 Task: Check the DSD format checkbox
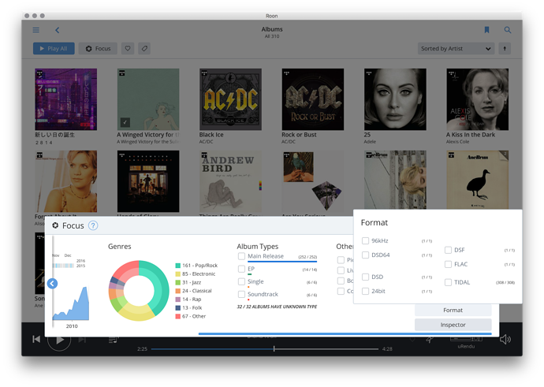[365, 277]
